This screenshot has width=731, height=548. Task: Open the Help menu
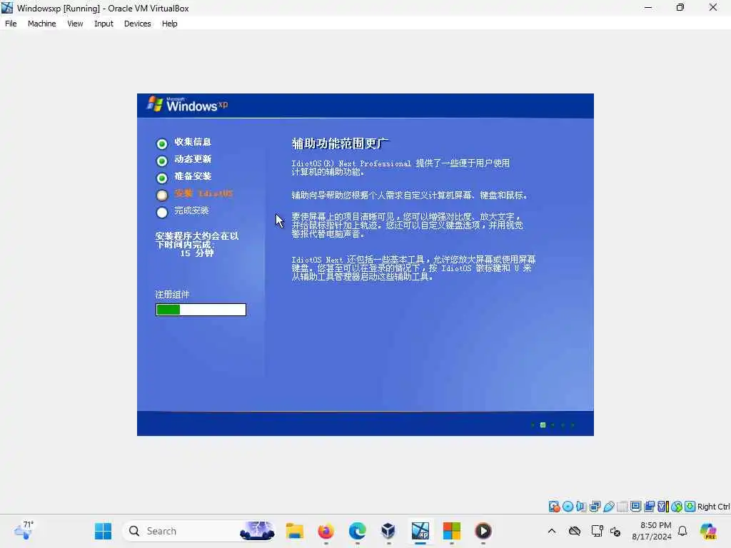click(169, 24)
